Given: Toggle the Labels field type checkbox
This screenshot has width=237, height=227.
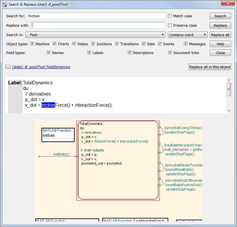Looking at the screenshot, I should click(x=89, y=53).
